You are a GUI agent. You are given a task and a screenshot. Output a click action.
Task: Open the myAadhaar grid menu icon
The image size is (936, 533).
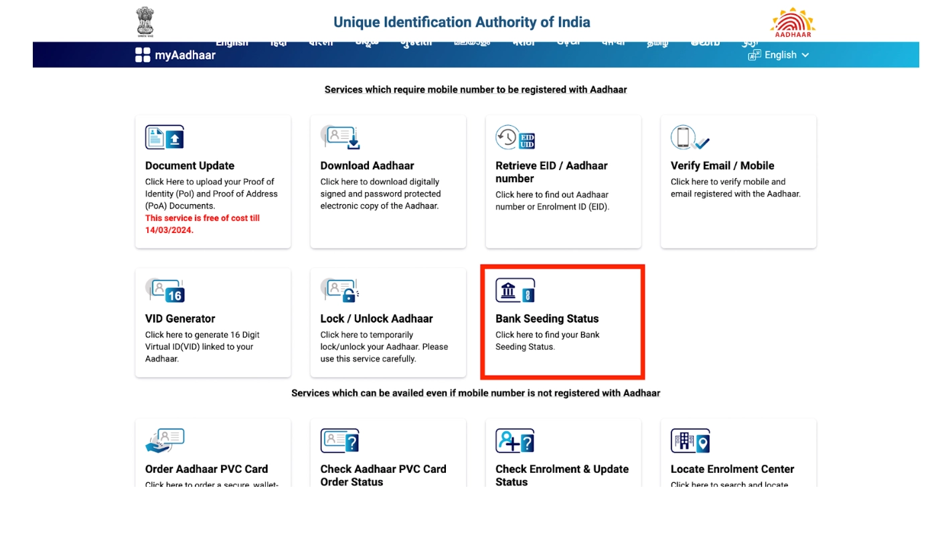[x=143, y=55]
